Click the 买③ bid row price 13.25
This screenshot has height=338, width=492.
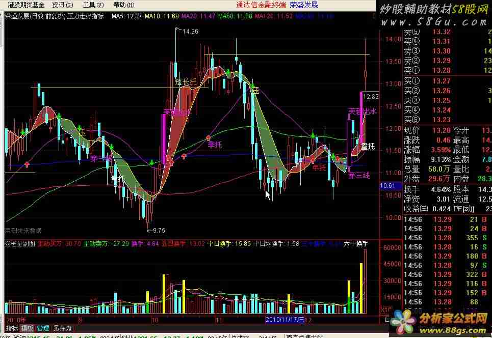point(442,101)
